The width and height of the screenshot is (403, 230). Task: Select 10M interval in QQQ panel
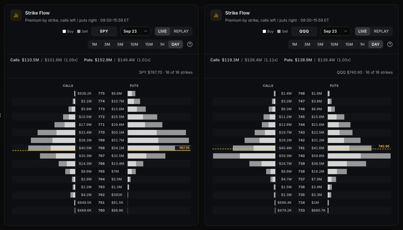tap(334, 44)
